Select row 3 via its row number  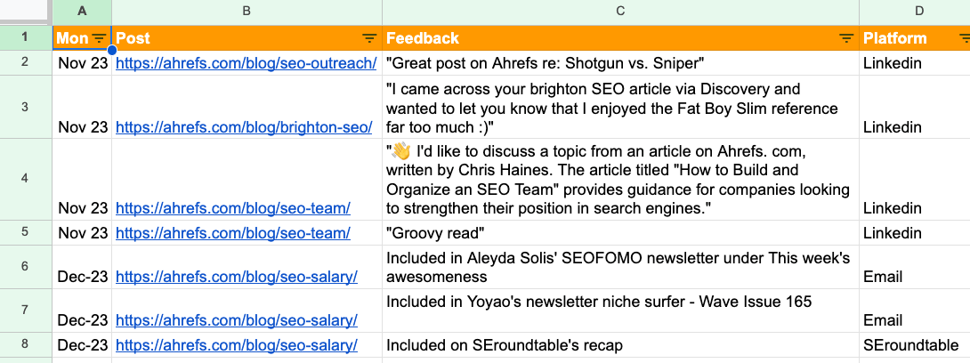tap(25, 107)
